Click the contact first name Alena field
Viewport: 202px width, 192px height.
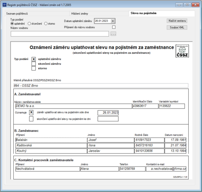tap(99, 169)
